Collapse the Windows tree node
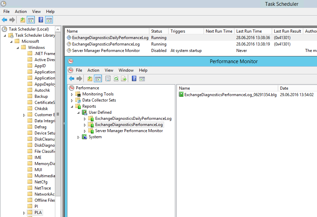This screenshot has width=317, height=217. 18,48
